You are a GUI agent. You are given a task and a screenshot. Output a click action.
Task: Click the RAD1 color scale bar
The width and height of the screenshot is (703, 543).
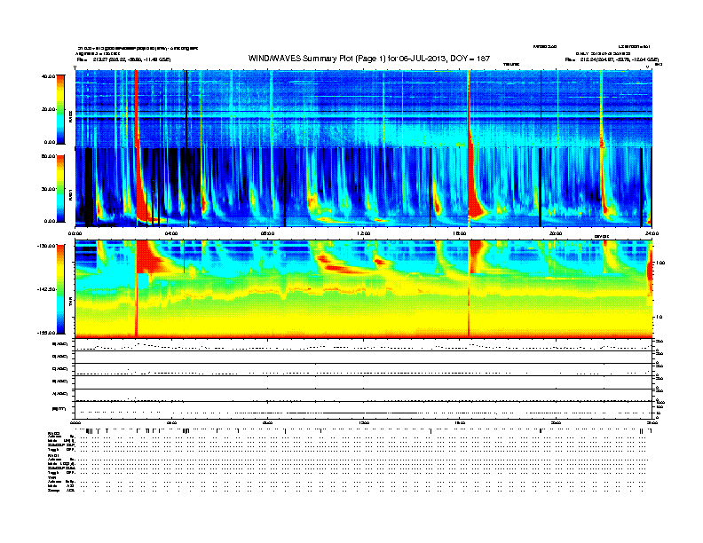[60, 189]
